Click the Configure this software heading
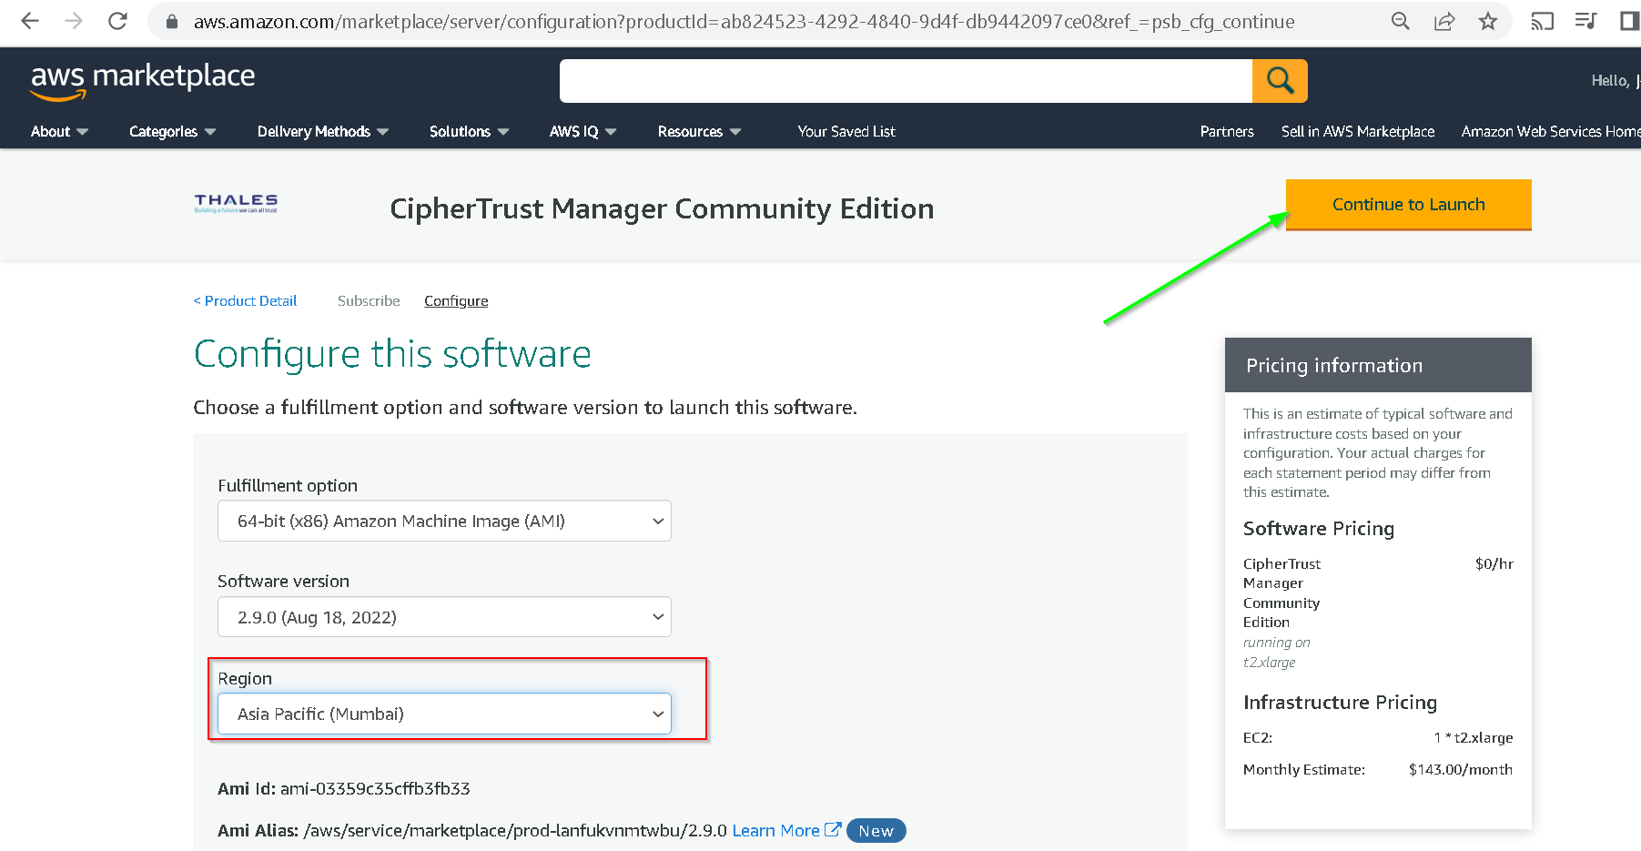This screenshot has width=1641, height=851. click(x=392, y=353)
